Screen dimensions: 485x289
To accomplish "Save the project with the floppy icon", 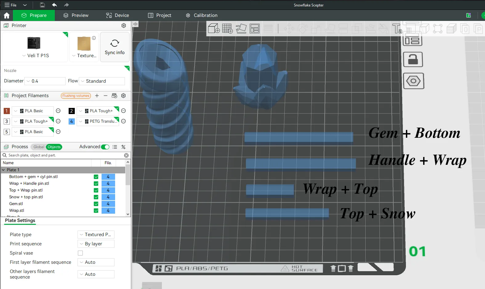I will pos(42,5).
